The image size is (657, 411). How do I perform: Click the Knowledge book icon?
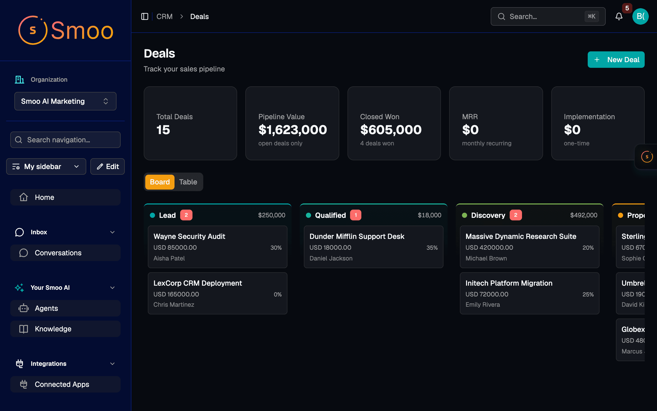(24, 329)
